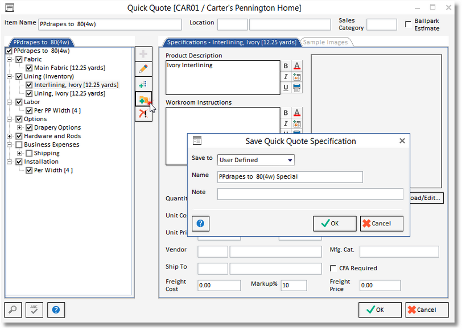Select Per Width [4] under Installation
Screen dimensions: 462x330
pyautogui.click(x=53, y=171)
